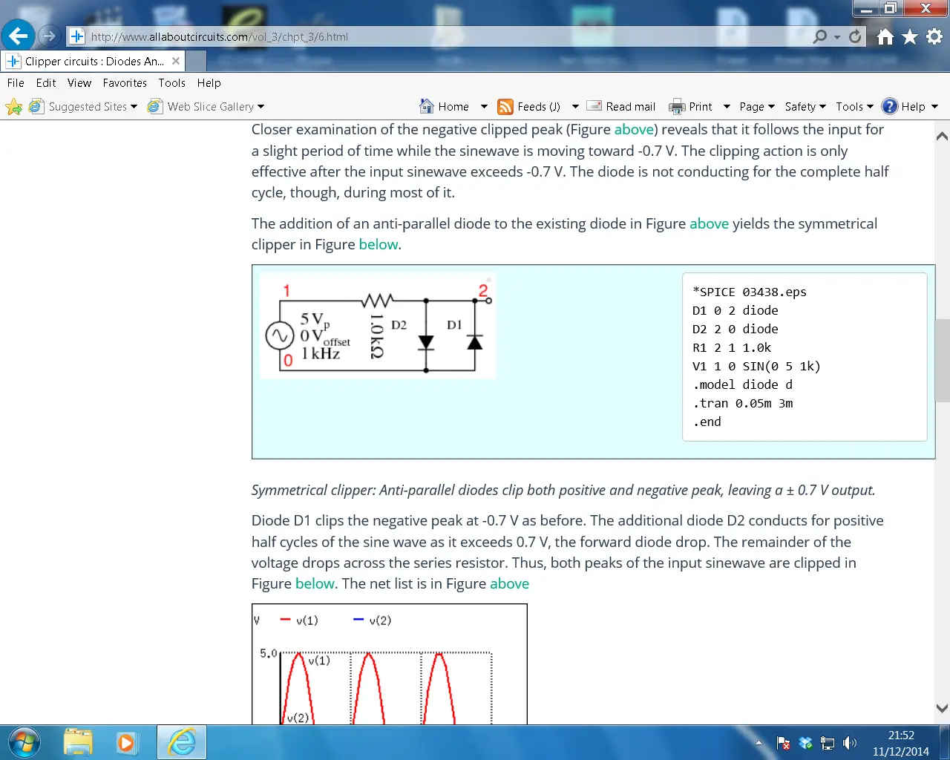
Task: Click the Forward navigation arrow
Action: 49,36
